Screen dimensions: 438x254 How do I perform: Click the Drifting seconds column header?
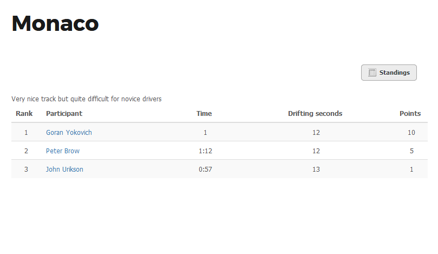pos(315,113)
